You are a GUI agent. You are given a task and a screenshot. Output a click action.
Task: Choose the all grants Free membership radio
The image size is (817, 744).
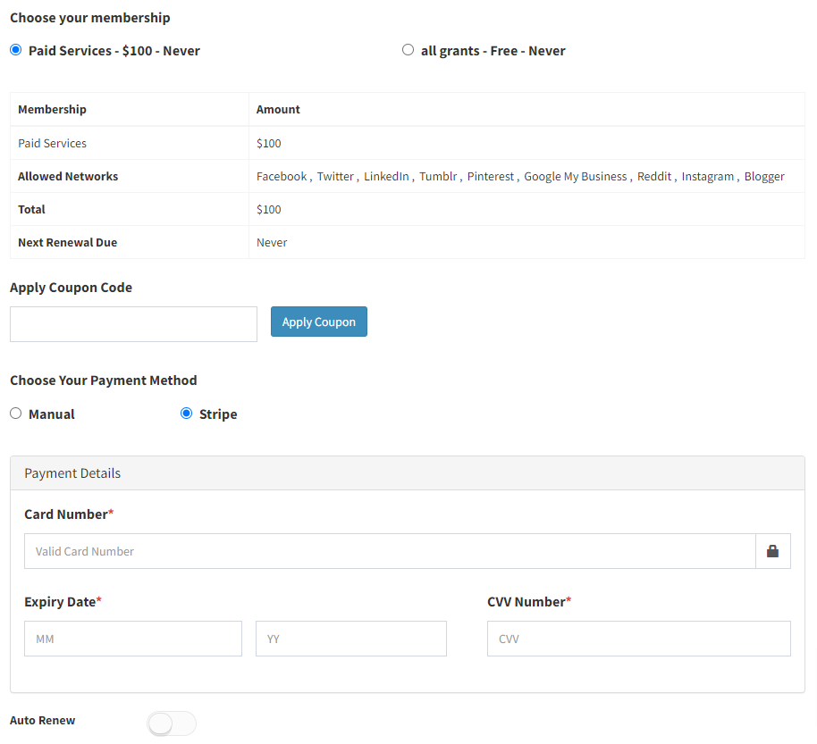tap(408, 50)
